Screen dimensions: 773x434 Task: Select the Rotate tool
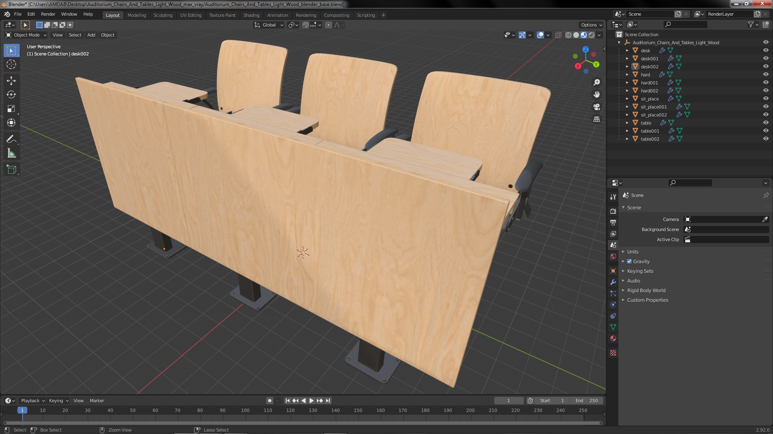pyautogui.click(x=11, y=95)
